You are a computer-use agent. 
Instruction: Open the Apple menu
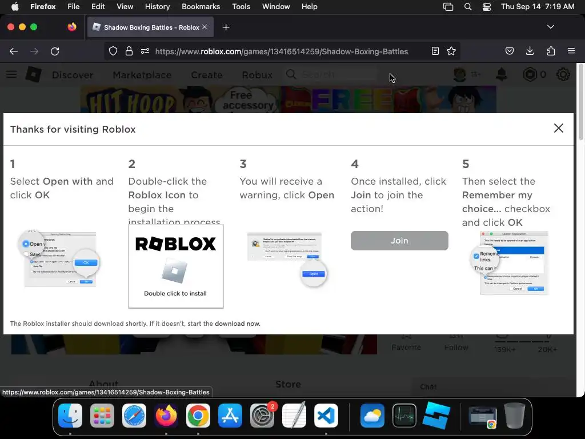[15, 6]
